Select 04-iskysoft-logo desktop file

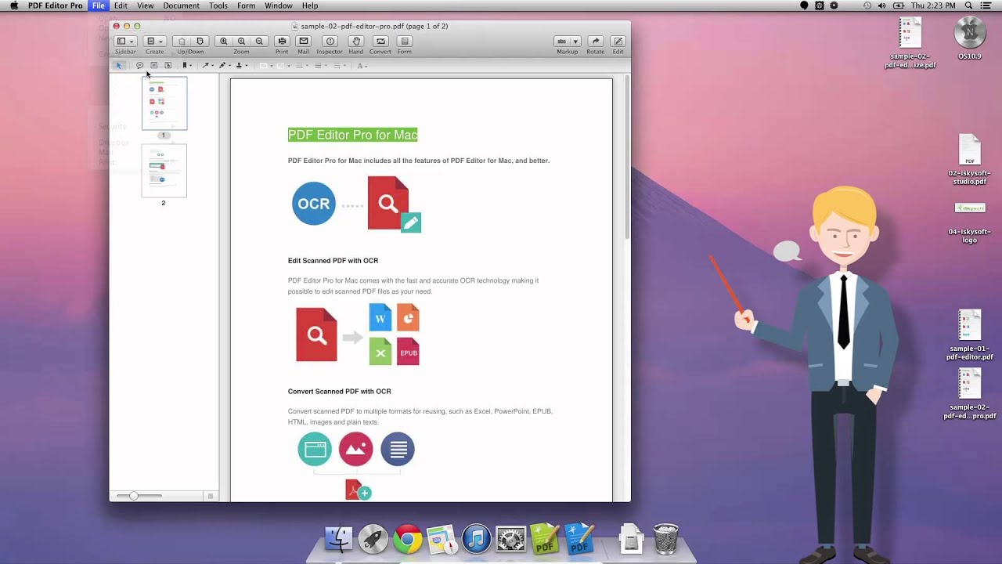970,222
